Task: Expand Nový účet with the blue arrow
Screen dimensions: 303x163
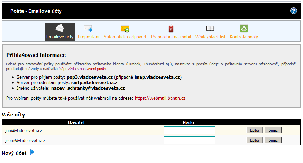Action: tap(33, 152)
